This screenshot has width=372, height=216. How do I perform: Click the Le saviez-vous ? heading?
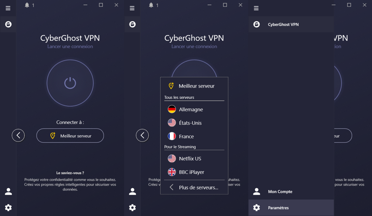[x=70, y=173]
